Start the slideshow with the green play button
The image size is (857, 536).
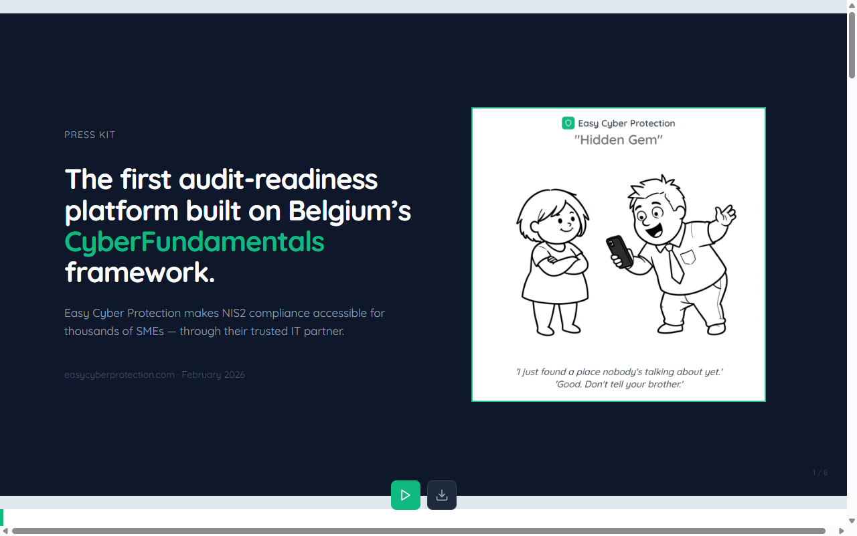(x=405, y=495)
